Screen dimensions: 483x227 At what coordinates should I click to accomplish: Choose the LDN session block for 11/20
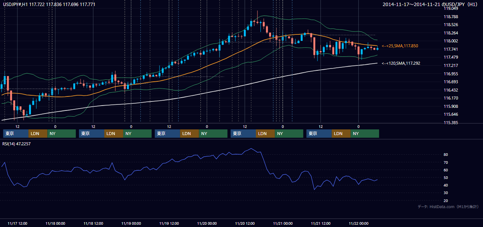click(x=265, y=134)
